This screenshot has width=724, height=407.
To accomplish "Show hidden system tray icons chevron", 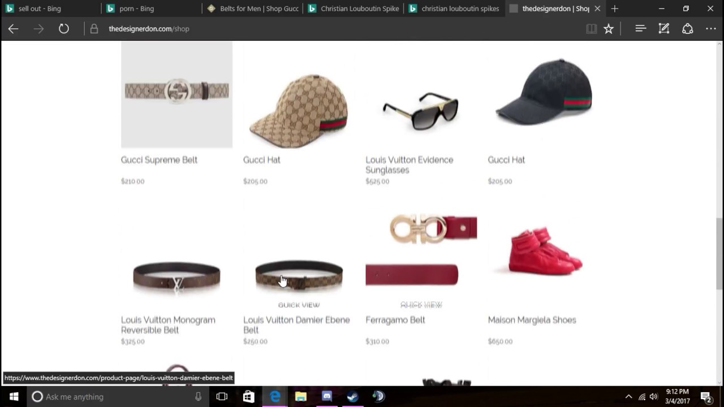I will click(x=628, y=397).
